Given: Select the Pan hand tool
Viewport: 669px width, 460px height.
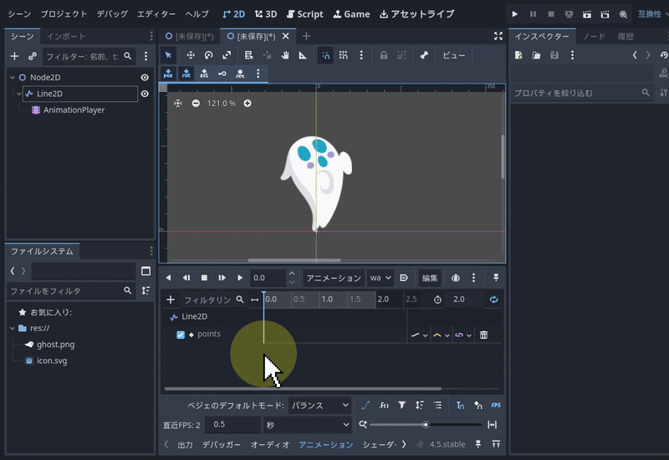Looking at the screenshot, I should pyautogui.click(x=285, y=55).
